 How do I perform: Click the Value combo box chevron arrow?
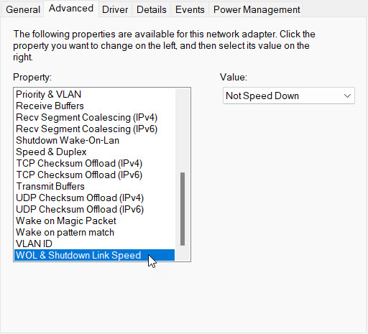[x=347, y=96]
